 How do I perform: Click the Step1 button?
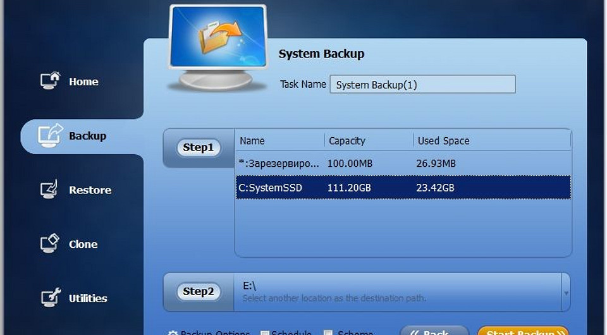tap(198, 148)
